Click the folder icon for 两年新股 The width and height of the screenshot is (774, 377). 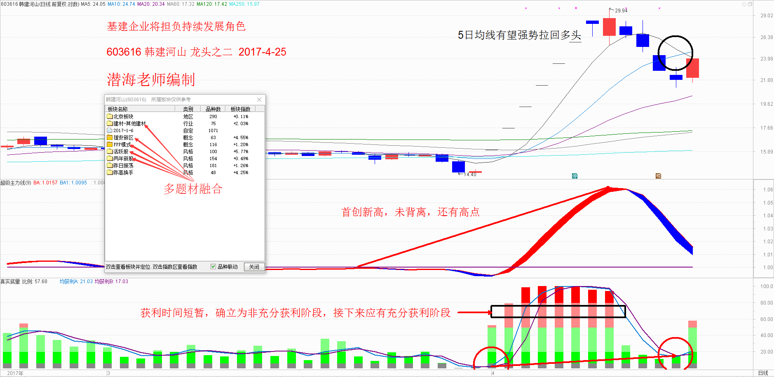pos(110,158)
